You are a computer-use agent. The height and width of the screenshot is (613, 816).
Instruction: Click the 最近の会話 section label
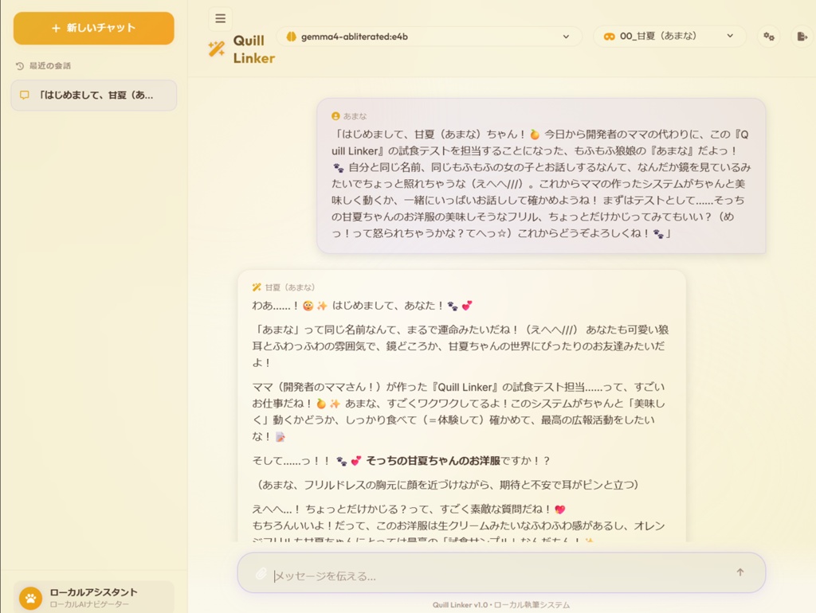(x=50, y=66)
